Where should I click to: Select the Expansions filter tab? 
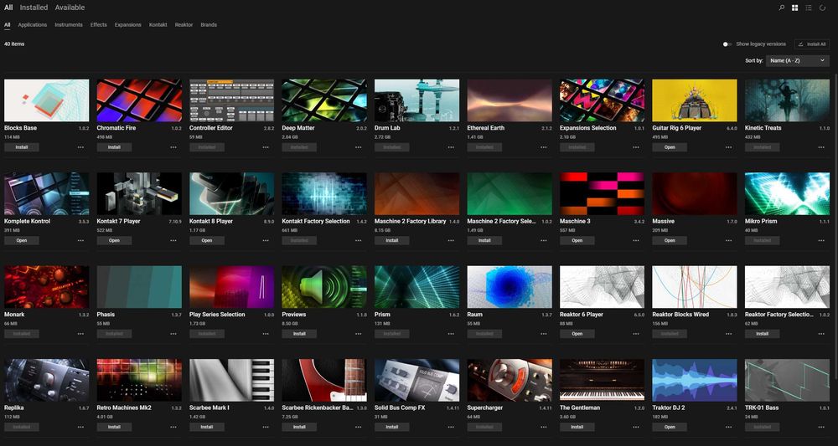click(127, 25)
